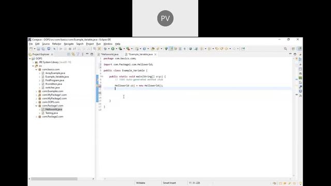Open the Window menu

click(x=108, y=44)
